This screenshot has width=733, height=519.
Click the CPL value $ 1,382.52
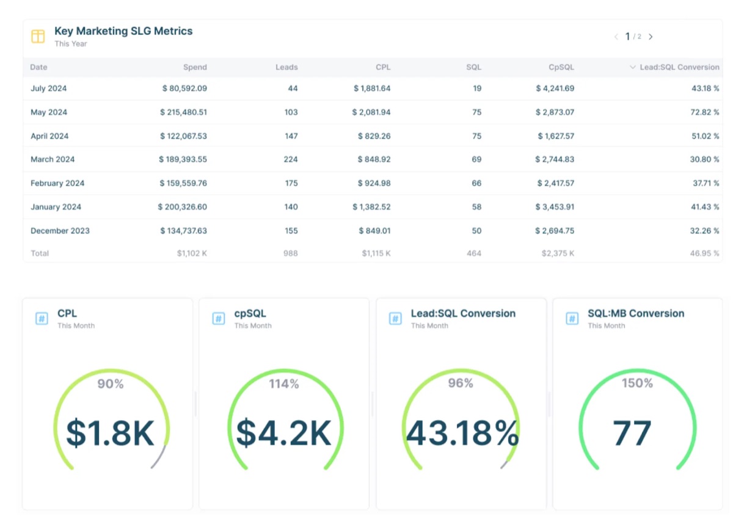click(371, 207)
